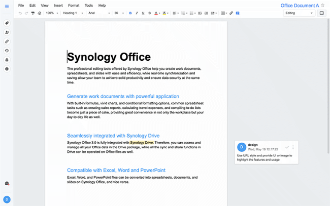The width and height of the screenshot is (330, 206).
Task: Open the insert table dropdown
Action: tap(224, 13)
